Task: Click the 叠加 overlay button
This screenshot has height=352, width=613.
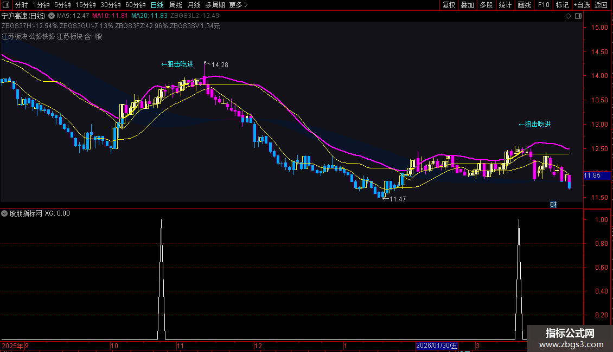Action: point(467,5)
